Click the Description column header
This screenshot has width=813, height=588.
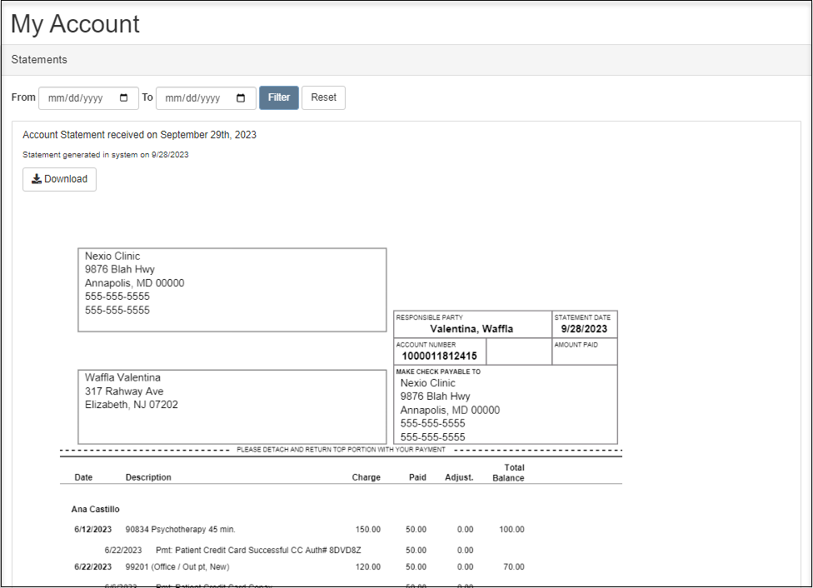pos(148,477)
